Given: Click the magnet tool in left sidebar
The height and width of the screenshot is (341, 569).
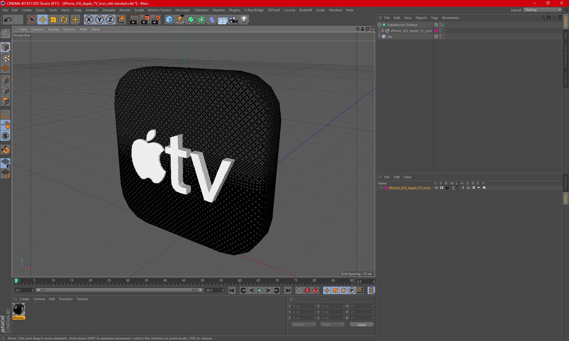Looking at the screenshot, I should 5,150.
